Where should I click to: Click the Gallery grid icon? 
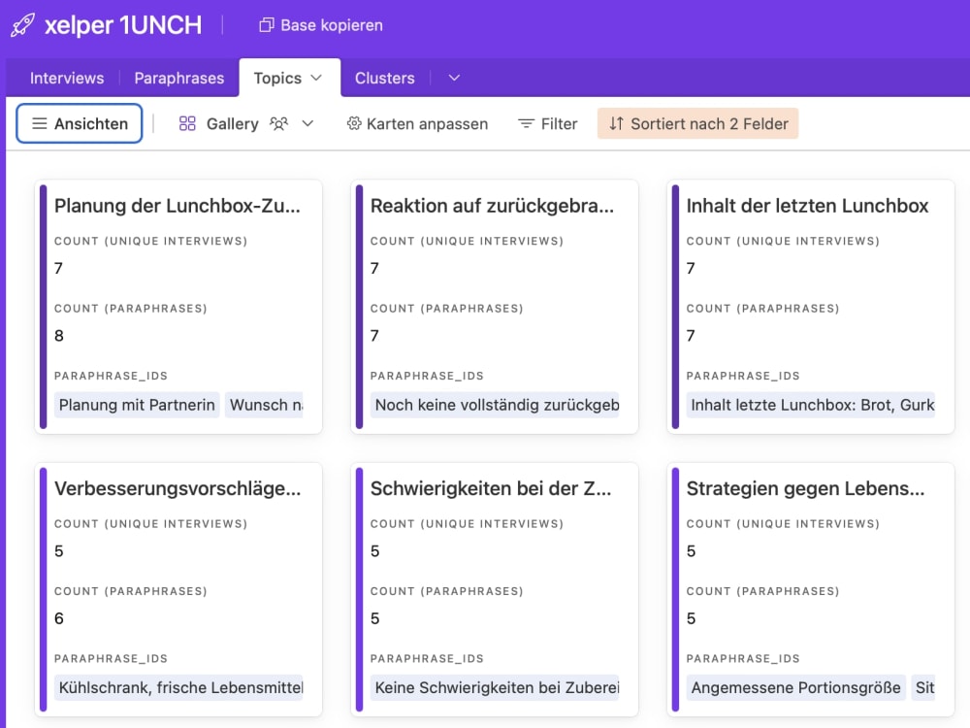pos(187,124)
